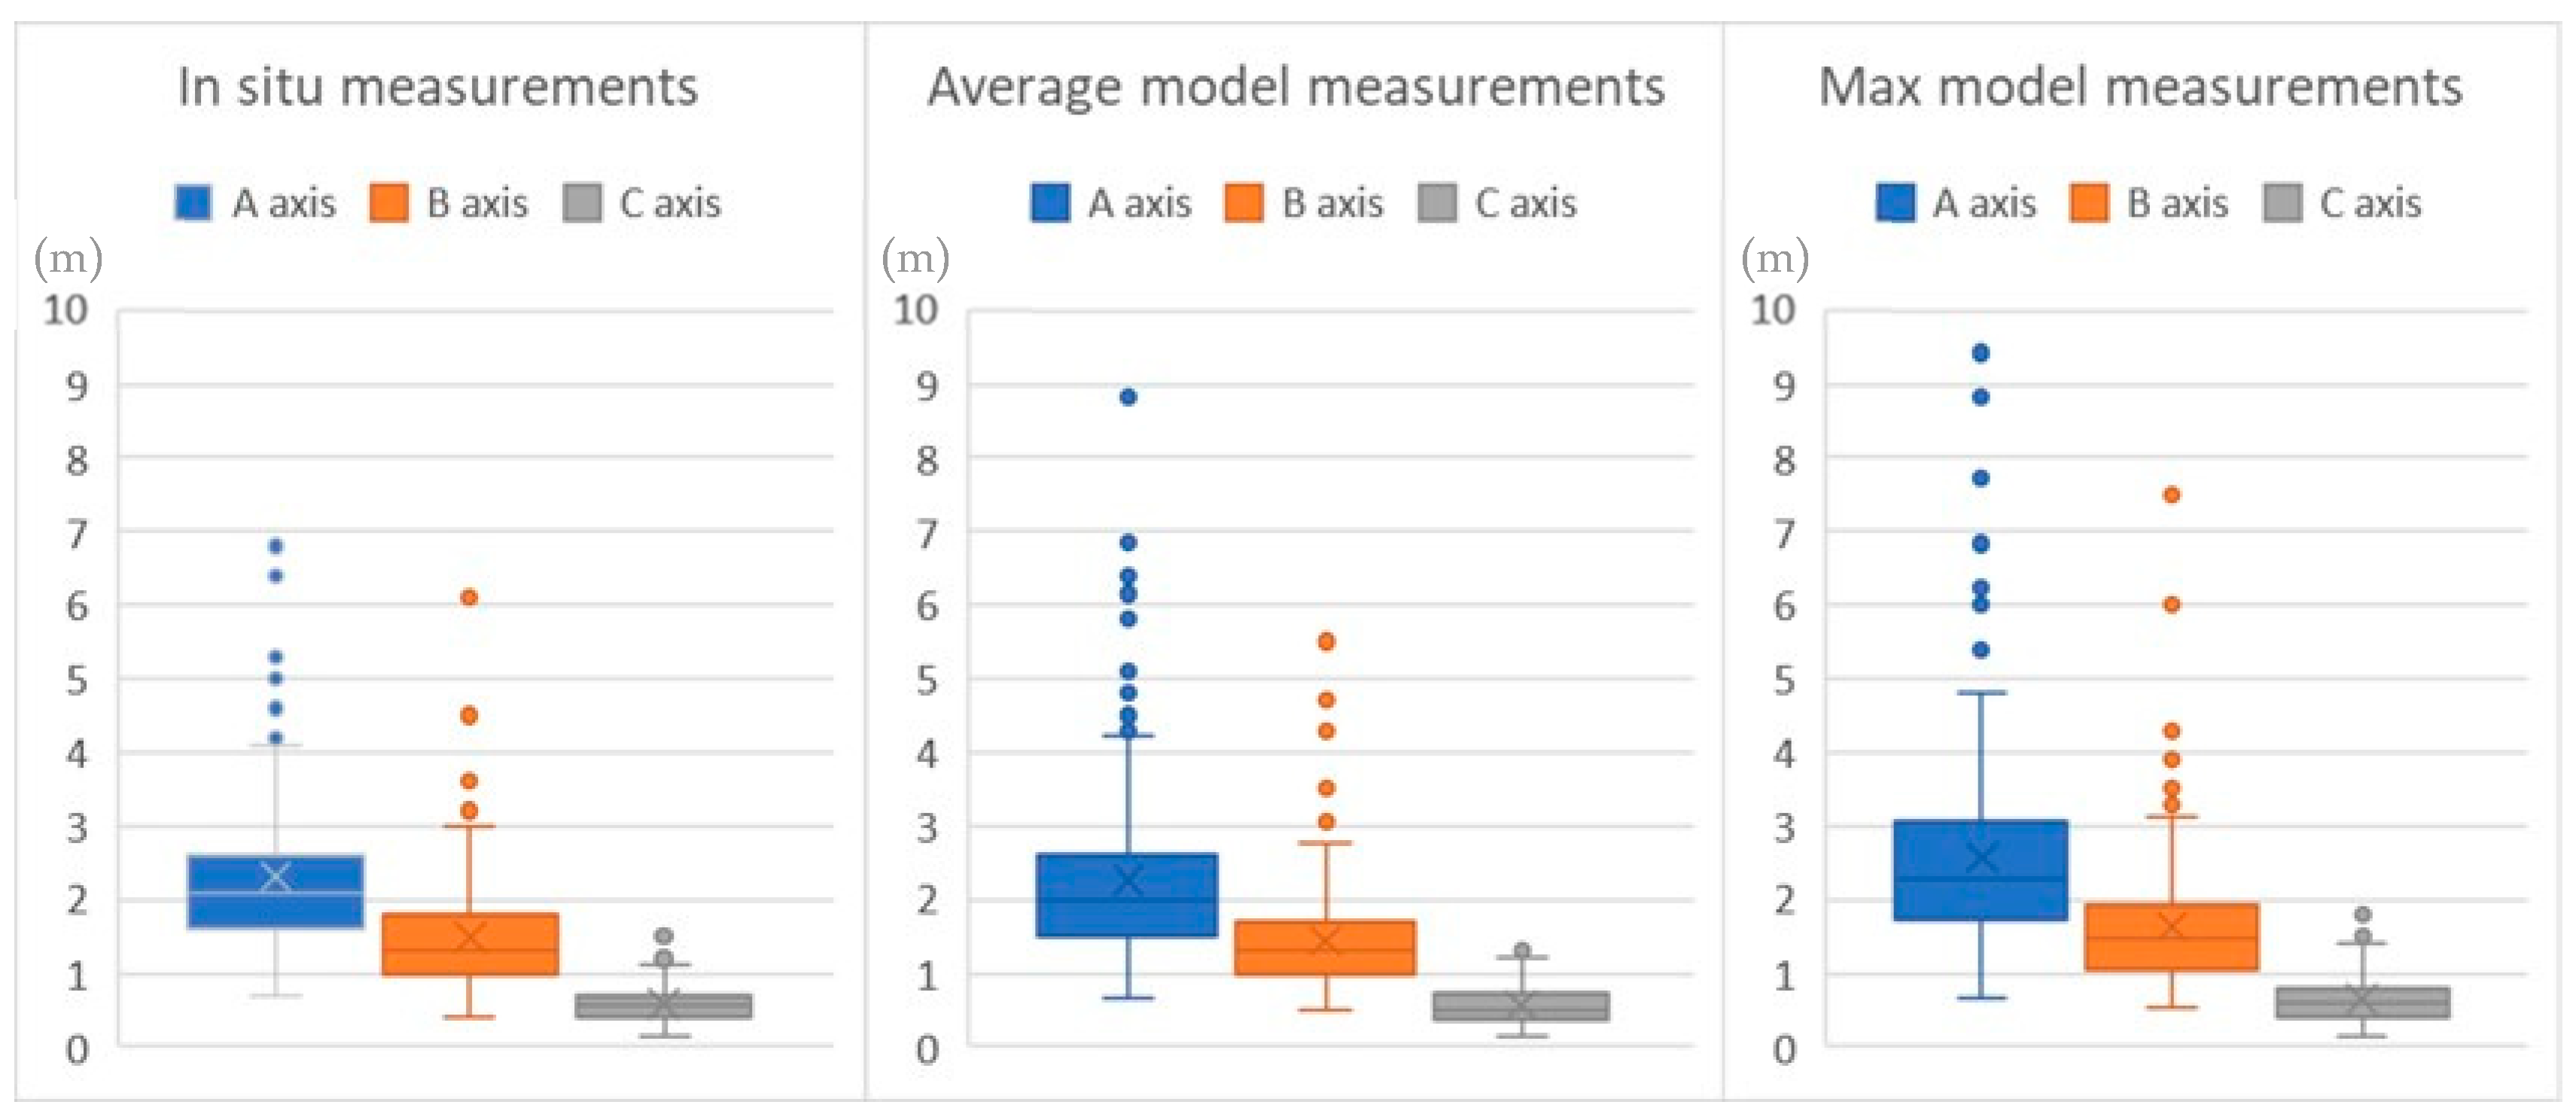Click the orange B axis swatch in Average model legend
The width and height of the screenshot is (2576, 1120).
1244,202
